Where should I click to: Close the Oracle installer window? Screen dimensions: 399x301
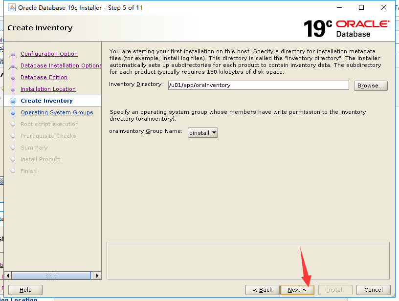384,8
